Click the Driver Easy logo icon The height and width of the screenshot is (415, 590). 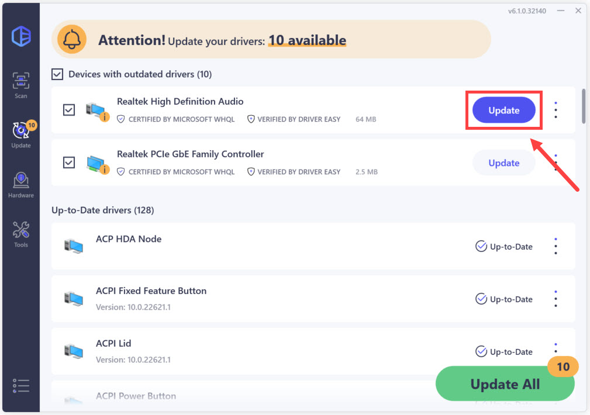(x=21, y=37)
